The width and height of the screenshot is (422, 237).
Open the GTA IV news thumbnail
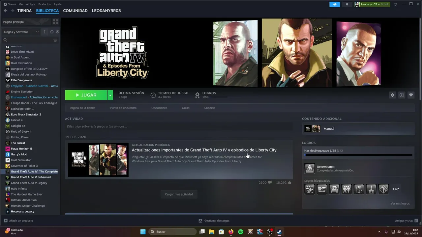[x=98, y=160]
